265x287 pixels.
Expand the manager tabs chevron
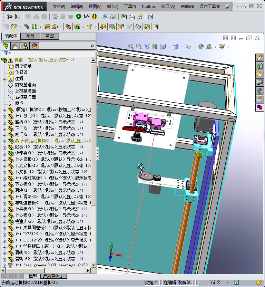92,46
